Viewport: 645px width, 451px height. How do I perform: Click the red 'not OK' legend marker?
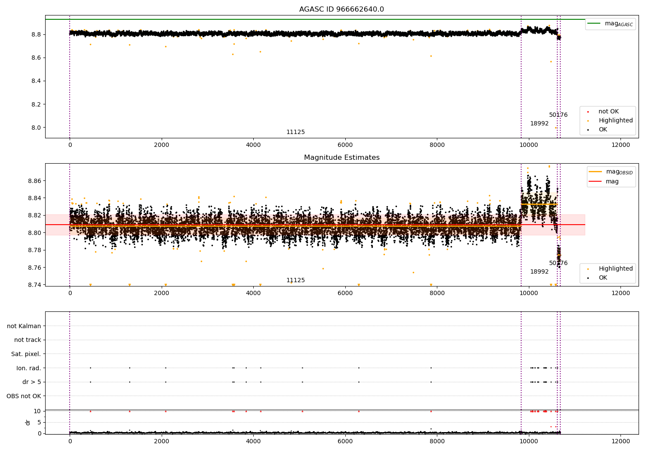click(x=588, y=112)
